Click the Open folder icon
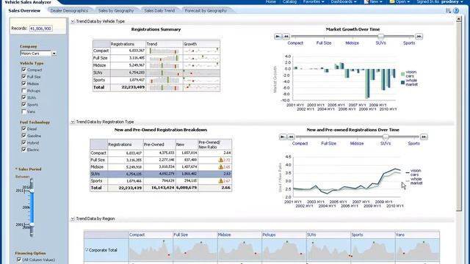 click(392, 1)
